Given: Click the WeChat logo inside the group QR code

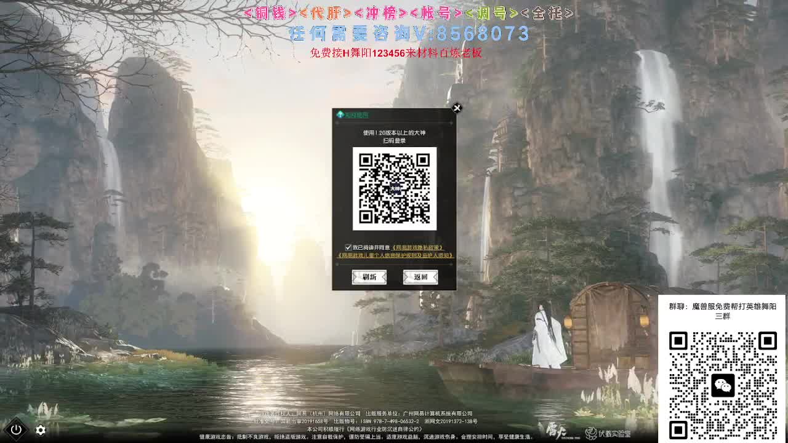Looking at the screenshot, I should pyautogui.click(x=723, y=386).
